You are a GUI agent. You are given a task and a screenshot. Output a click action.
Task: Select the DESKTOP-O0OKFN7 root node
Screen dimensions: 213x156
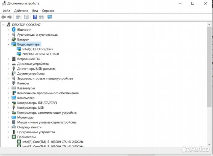26,25
